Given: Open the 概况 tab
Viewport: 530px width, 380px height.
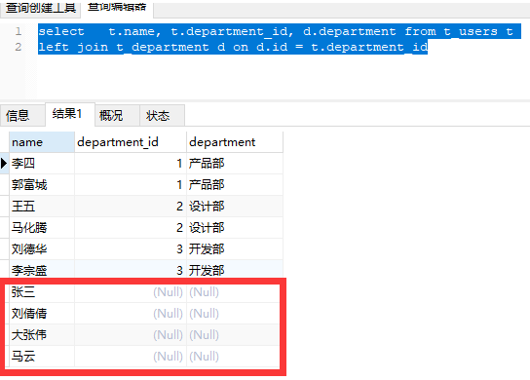Looking at the screenshot, I should click(117, 116).
